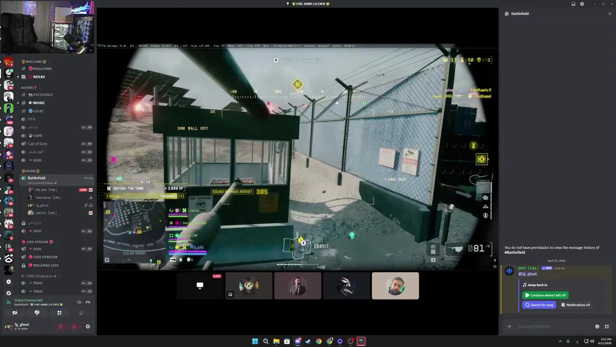Open system volume speaker in tray

(591, 341)
